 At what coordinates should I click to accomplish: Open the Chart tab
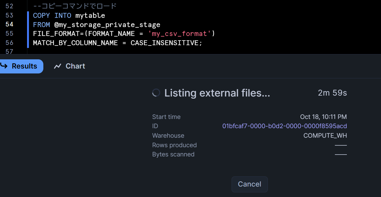coord(69,66)
